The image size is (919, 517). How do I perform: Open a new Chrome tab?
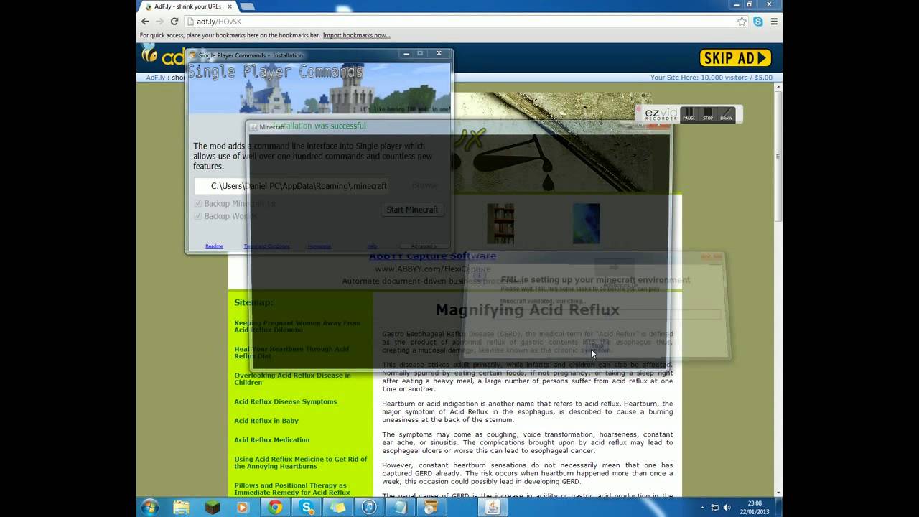247,6
